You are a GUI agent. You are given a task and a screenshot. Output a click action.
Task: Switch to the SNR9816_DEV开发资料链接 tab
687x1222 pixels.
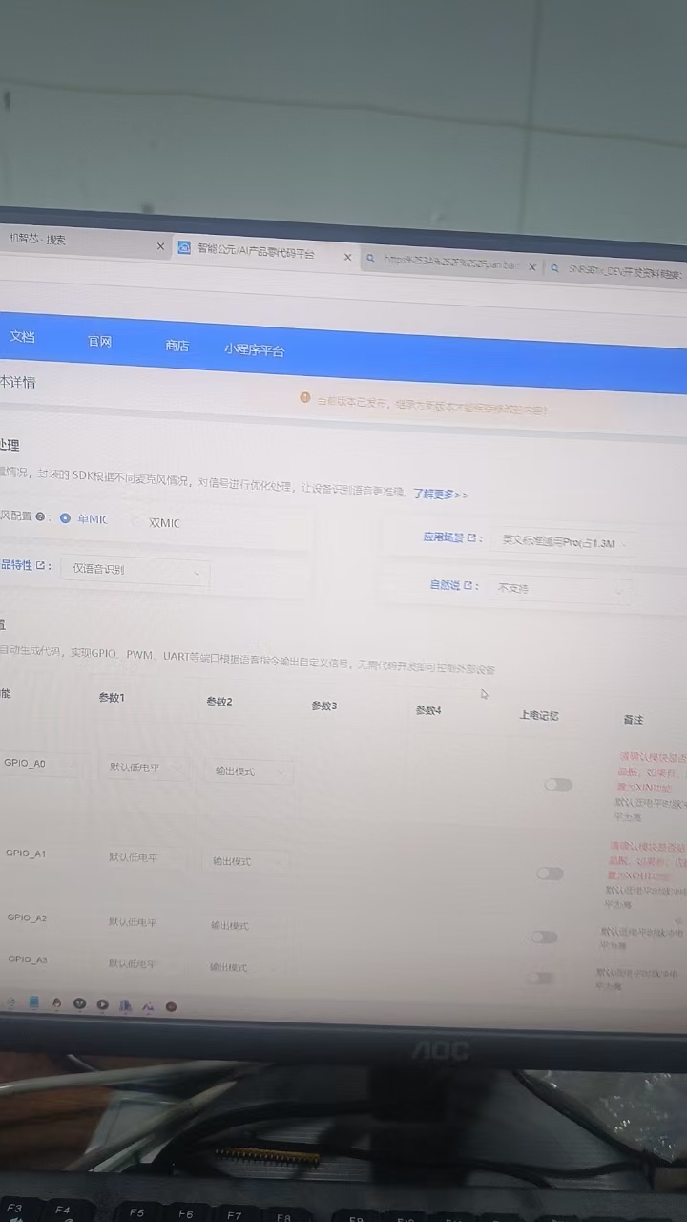tap(618, 270)
